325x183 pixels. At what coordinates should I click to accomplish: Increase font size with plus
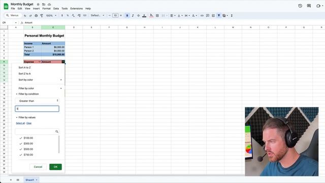[x=121, y=16]
